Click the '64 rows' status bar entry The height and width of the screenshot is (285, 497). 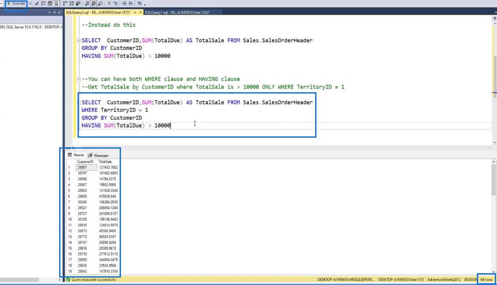pyautogui.click(x=486, y=280)
